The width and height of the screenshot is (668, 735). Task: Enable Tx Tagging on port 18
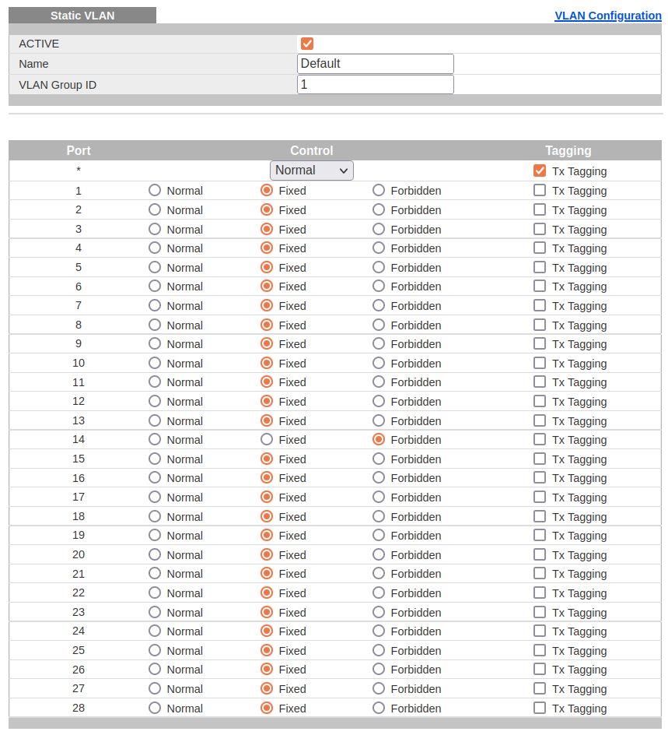539,516
